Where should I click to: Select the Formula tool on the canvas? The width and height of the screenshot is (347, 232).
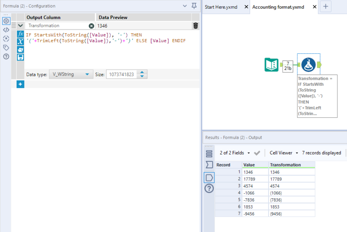pos(308,65)
